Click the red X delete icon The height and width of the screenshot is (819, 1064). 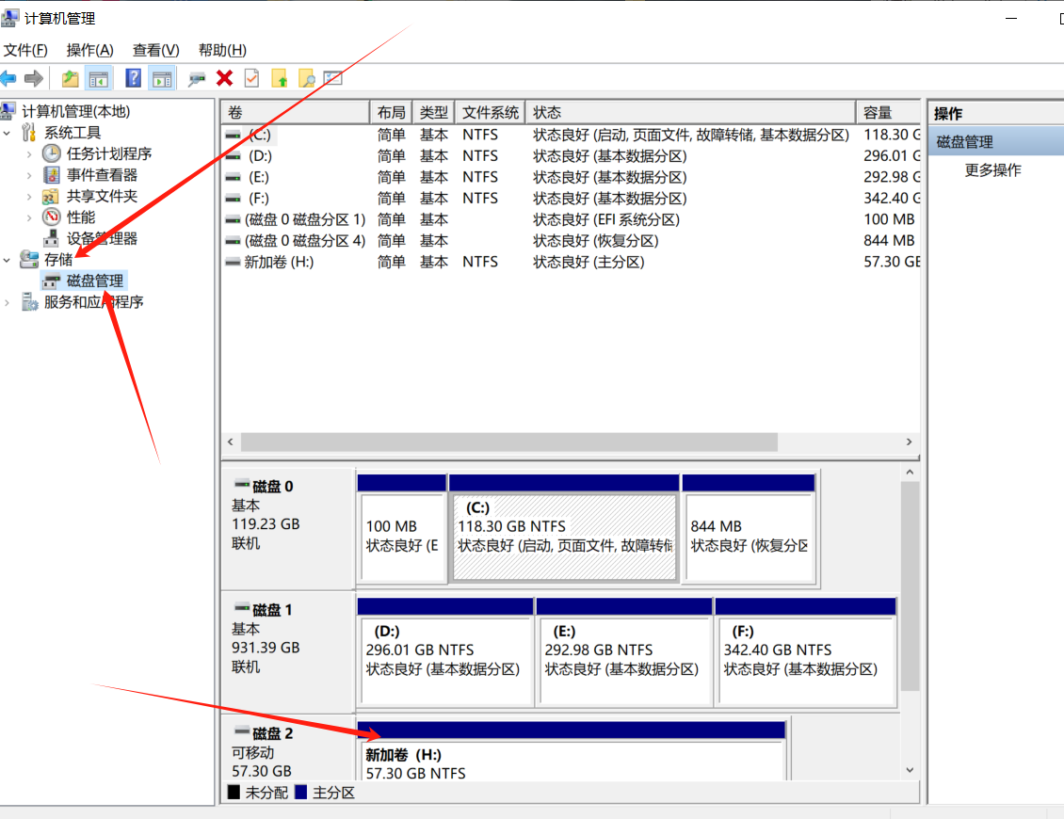pyautogui.click(x=225, y=78)
